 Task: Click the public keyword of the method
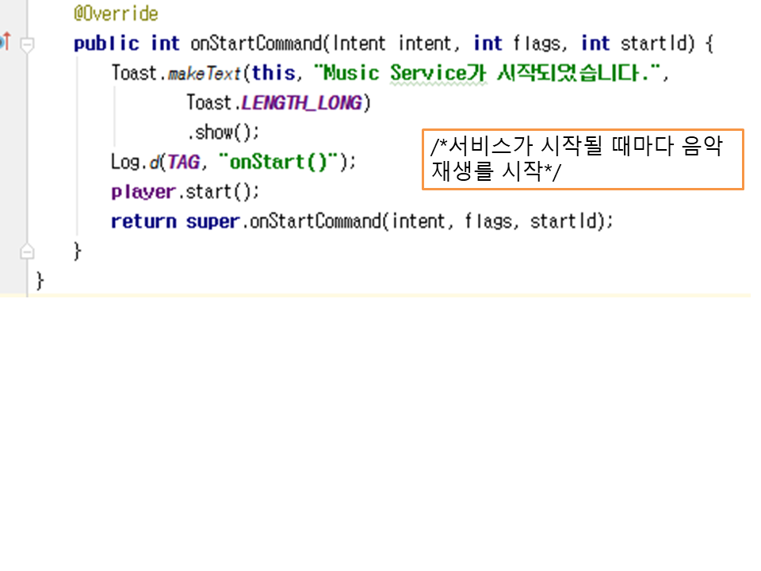click(x=106, y=44)
